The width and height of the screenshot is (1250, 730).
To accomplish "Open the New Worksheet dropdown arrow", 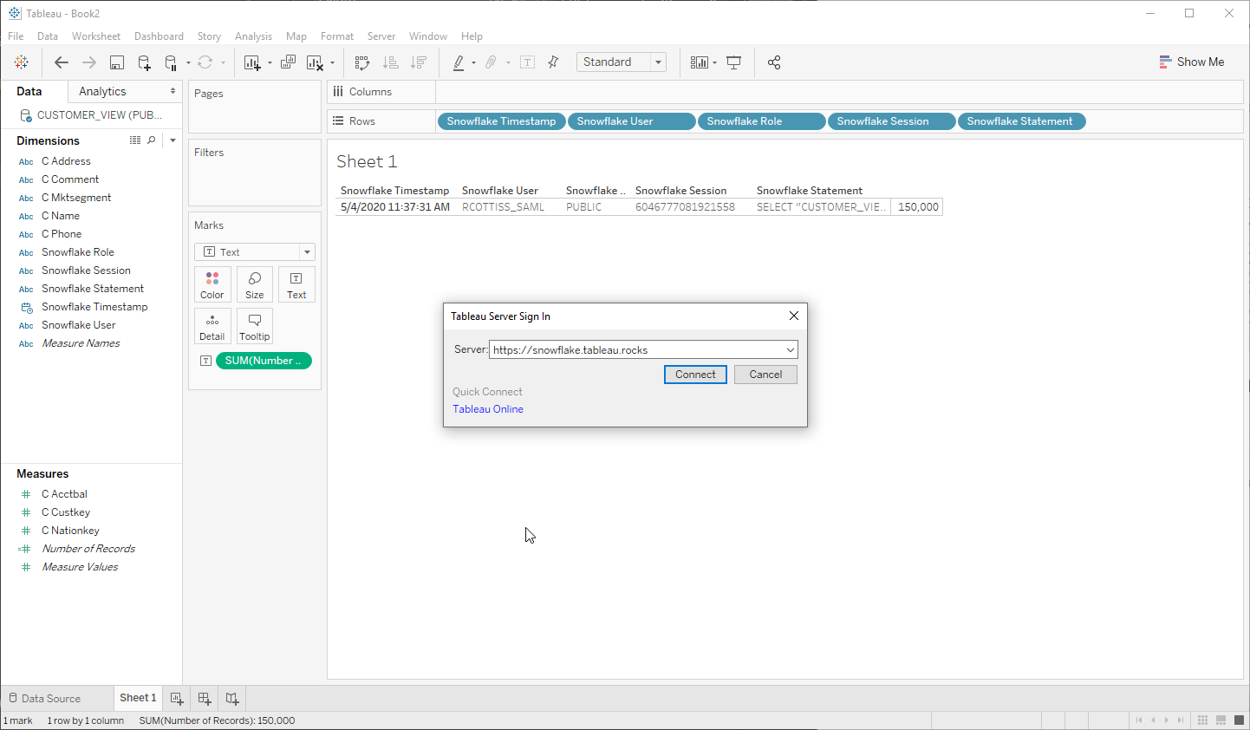I will [270, 62].
